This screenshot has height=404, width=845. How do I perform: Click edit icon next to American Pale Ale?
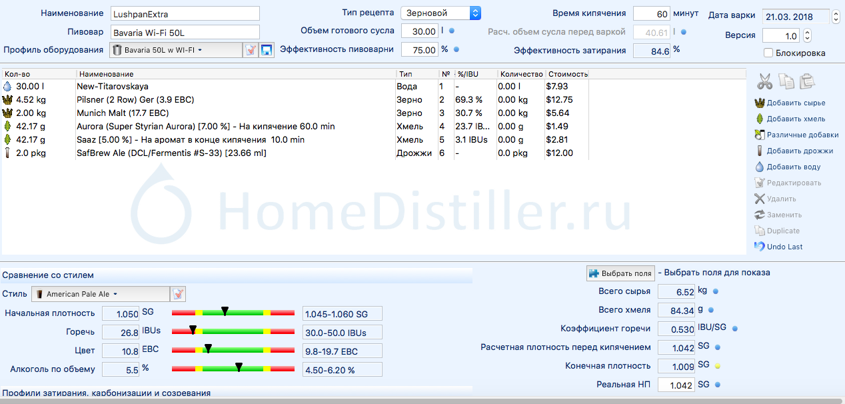pos(179,294)
